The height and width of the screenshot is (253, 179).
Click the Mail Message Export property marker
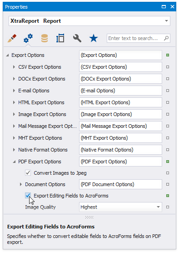coord(168,126)
